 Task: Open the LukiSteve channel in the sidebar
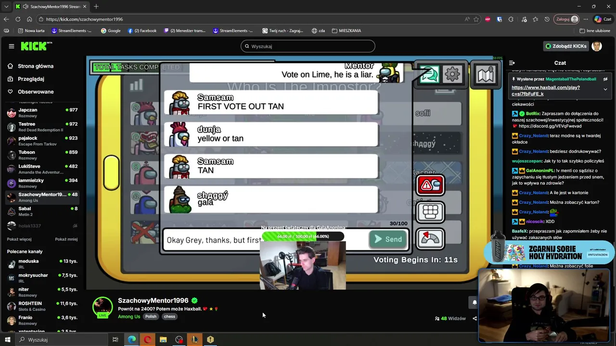[42, 169]
